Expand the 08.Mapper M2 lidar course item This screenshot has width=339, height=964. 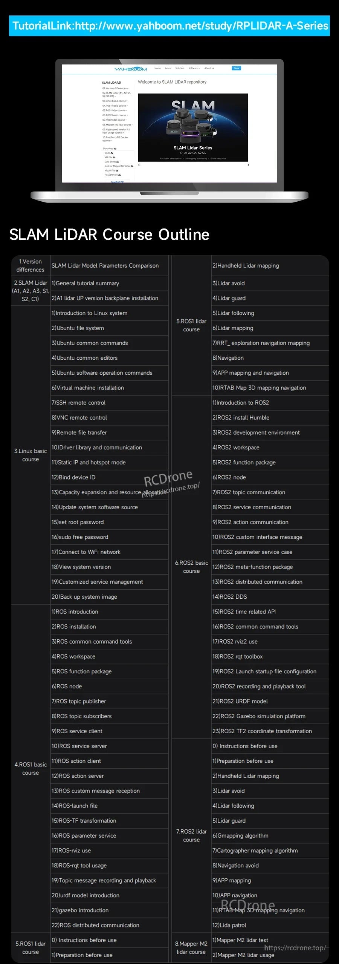point(118,125)
